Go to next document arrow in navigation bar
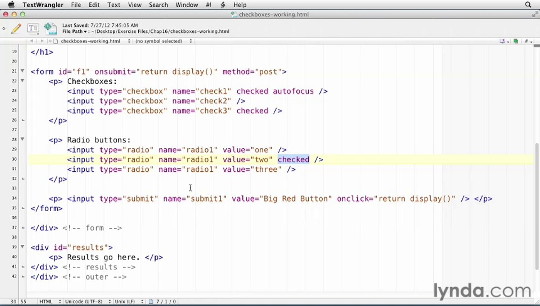The height and width of the screenshot is (306, 540). pos(42,41)
